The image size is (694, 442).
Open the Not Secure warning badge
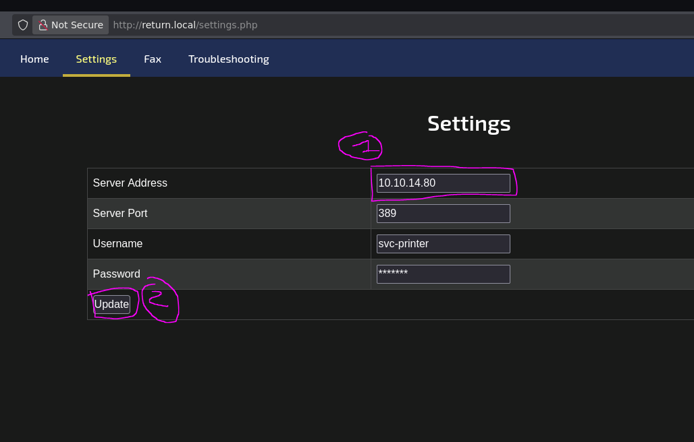(70, 24)
